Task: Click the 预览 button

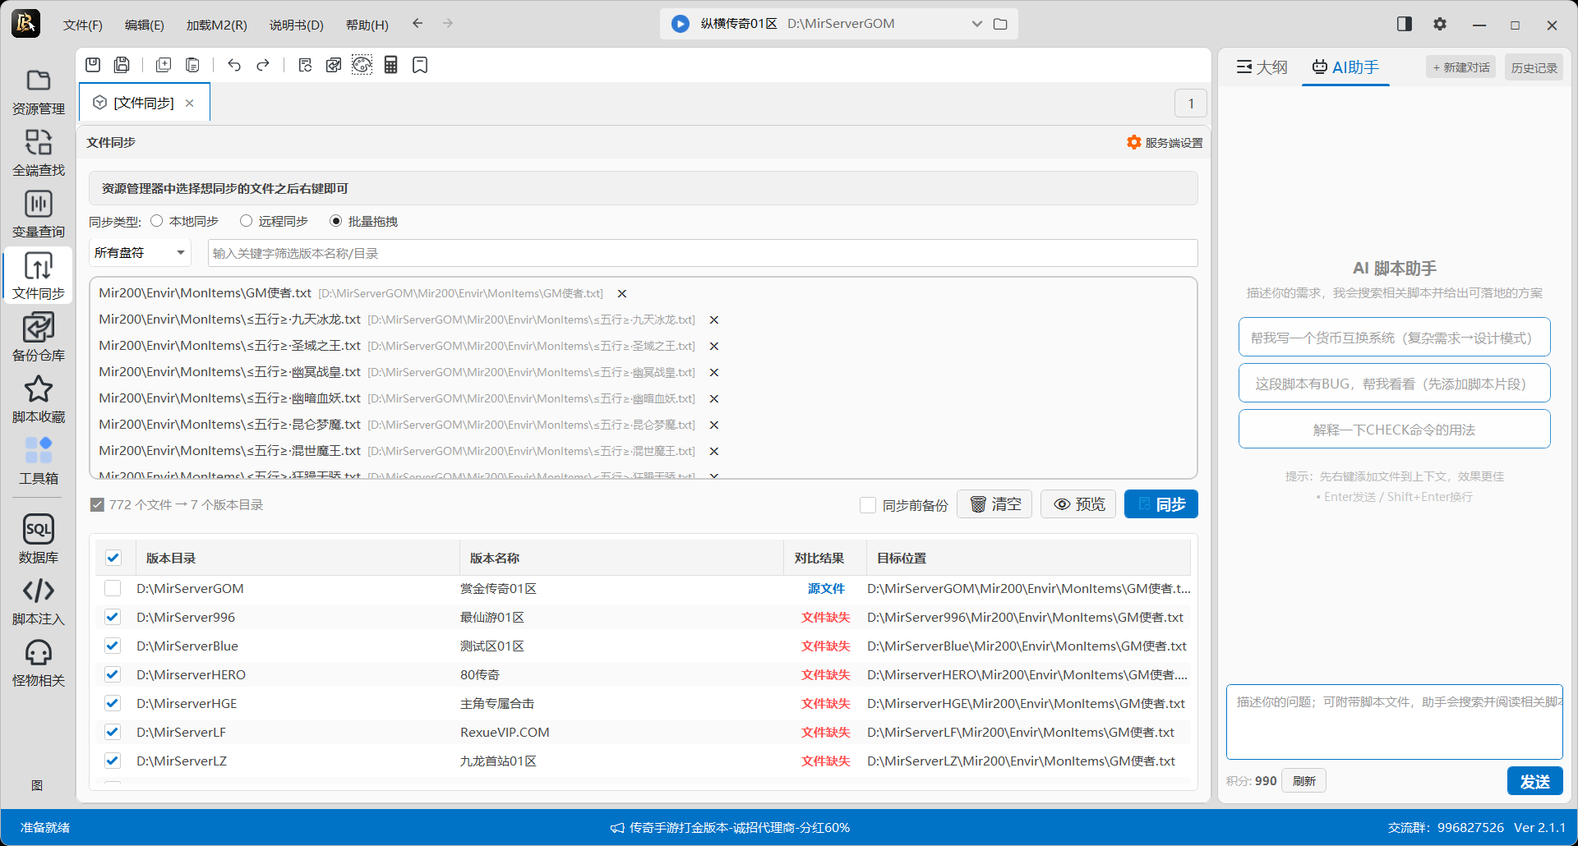Action: [x=1078, y=504]
